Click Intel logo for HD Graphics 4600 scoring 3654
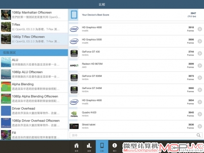Screen dimensions: 204x153 click(x=74, y=102)
